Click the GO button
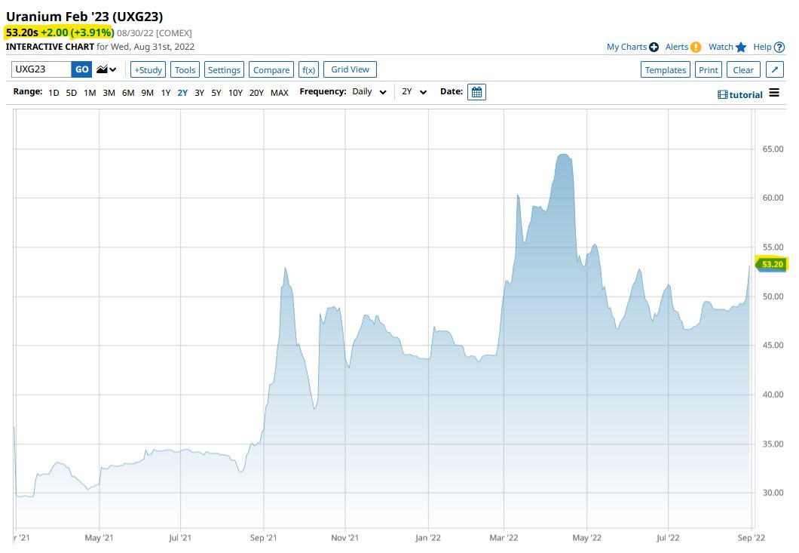The image size is (799, 553). point(81,69)
